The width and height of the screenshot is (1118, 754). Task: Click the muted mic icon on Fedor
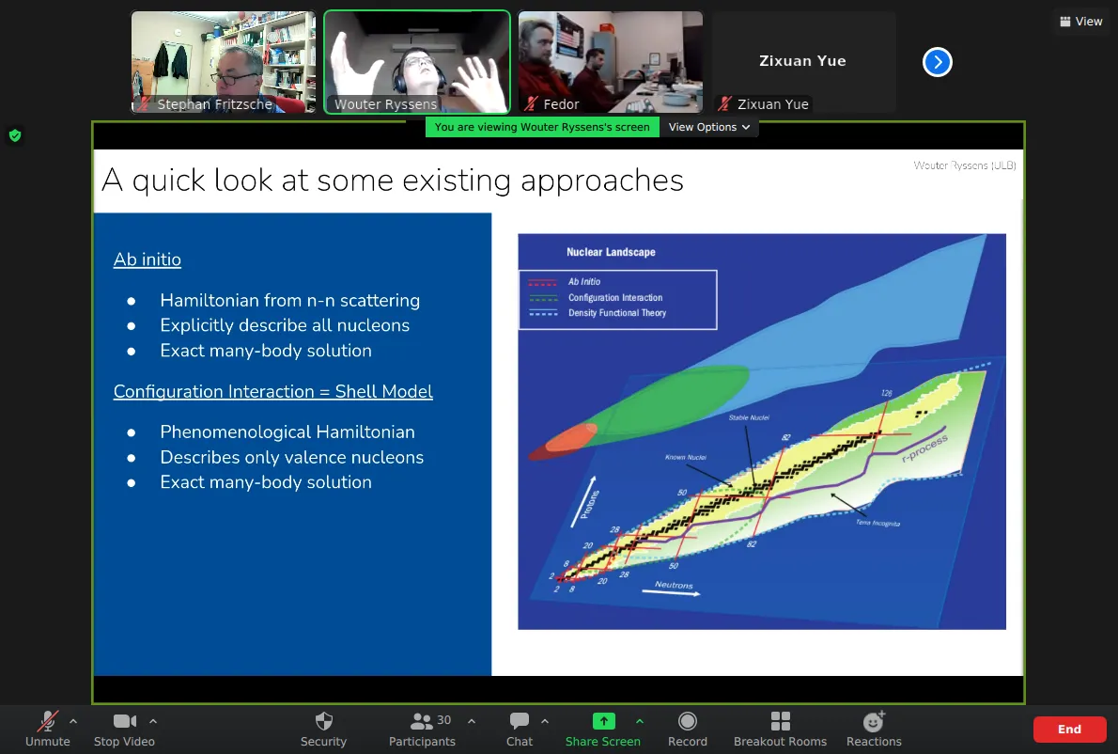[531, 104]
